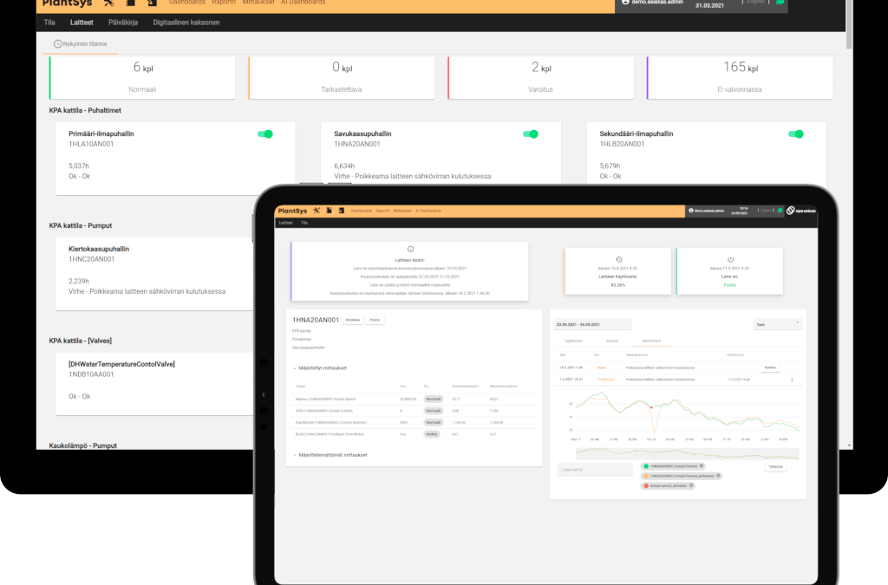
Task: Click the Korkea status badge on the Run row
Action: click(x=432, y=434)
